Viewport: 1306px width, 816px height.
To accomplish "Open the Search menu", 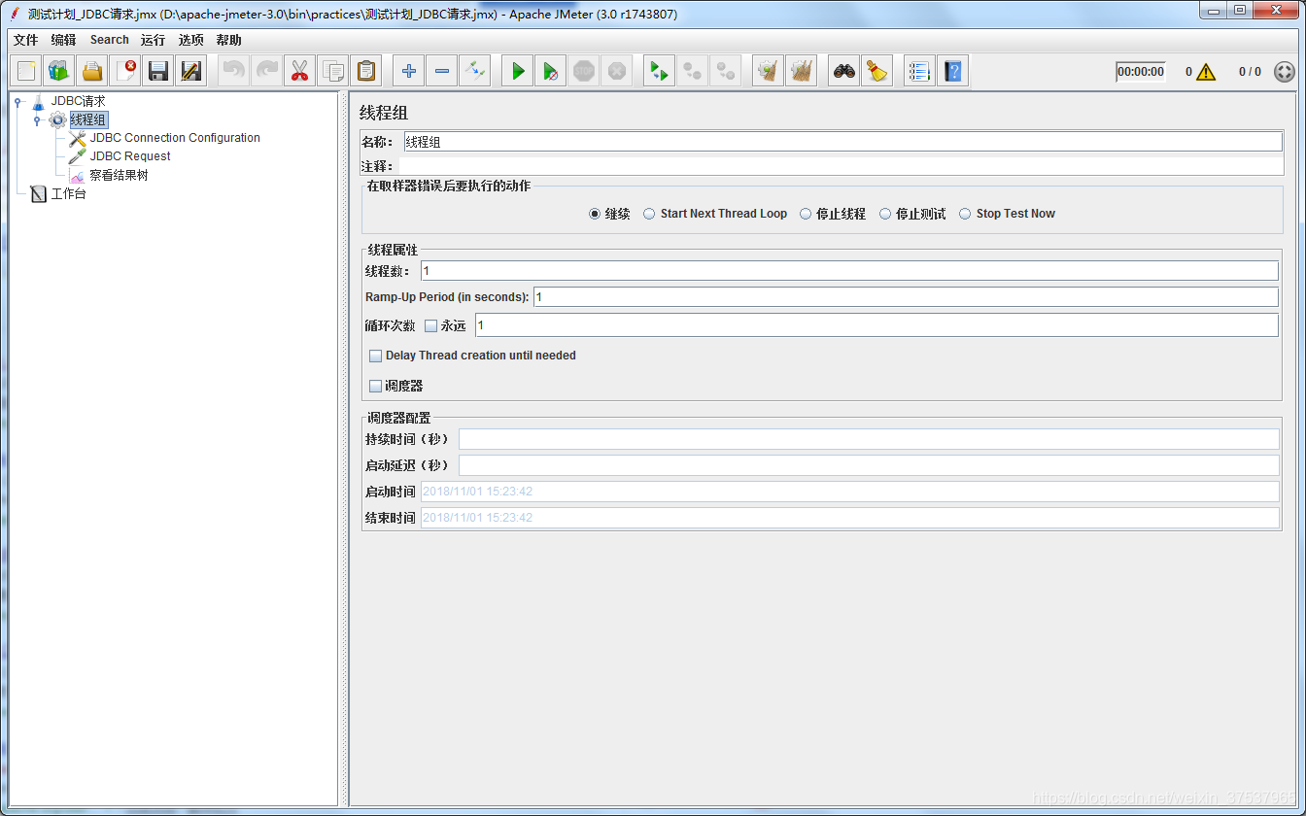I will [110, 40].
